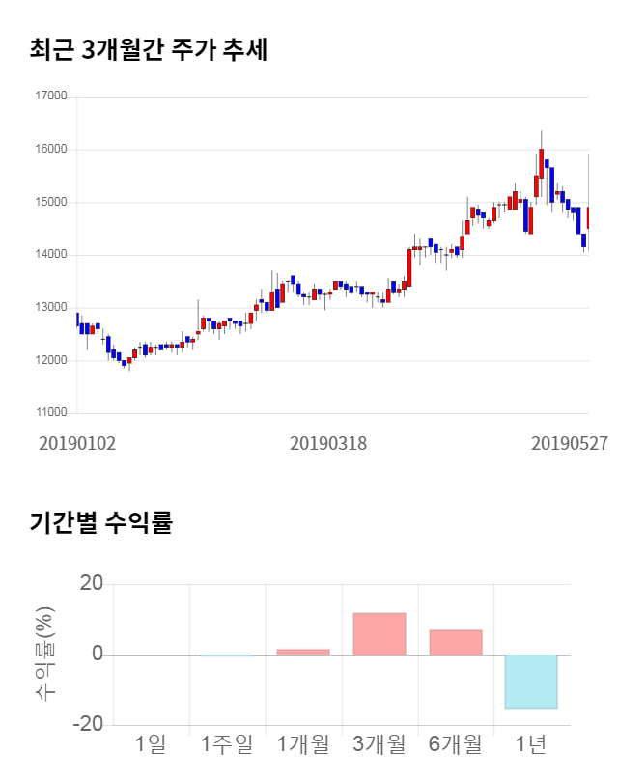
Task: Select the 3개월 return bar
Action: click(379, 634)
